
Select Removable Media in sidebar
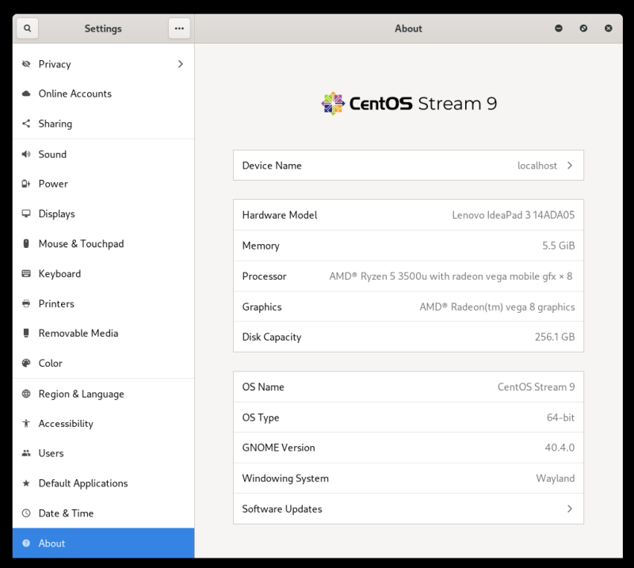[x=104, y=334]
